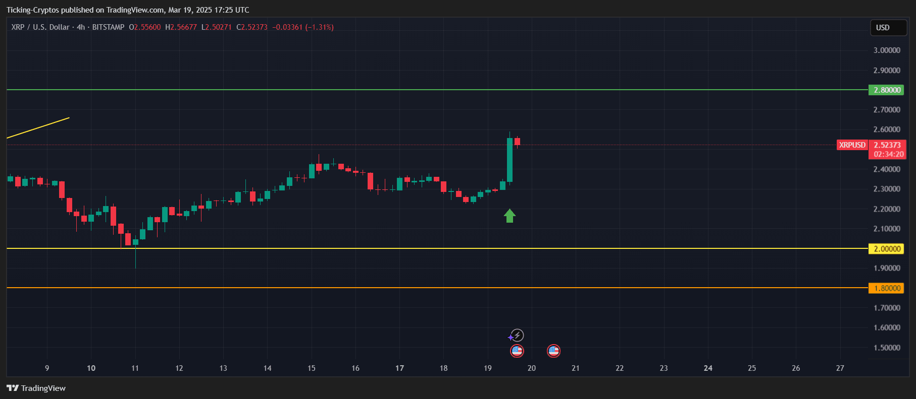Click date label 22 on the time axis
The height and width of the screenshot is (399, 916).
[620, 368]
